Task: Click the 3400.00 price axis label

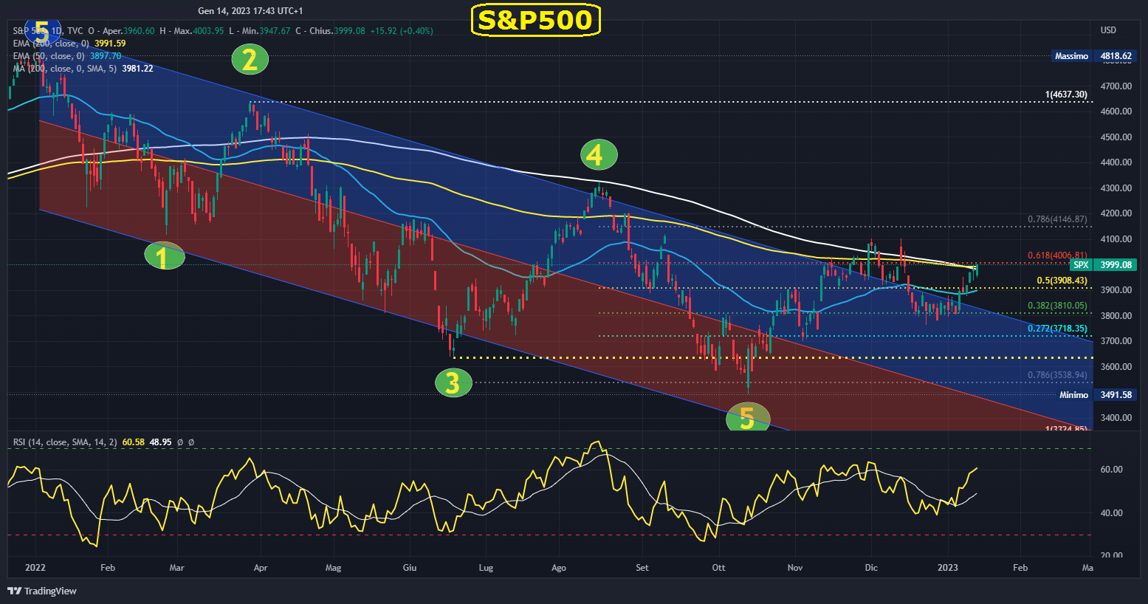Action: (1116, 418)
